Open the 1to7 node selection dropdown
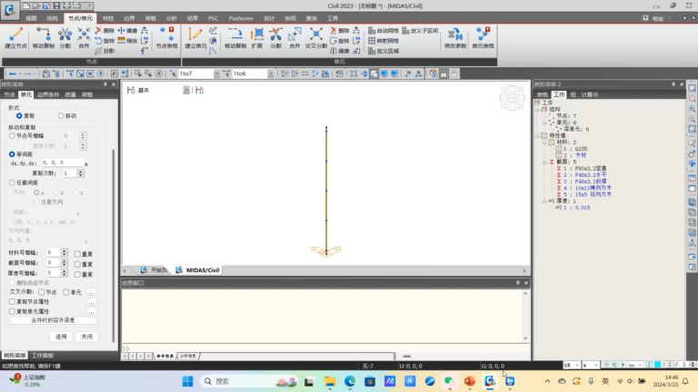This screenshot has height=392, width=698. (217, 73)
